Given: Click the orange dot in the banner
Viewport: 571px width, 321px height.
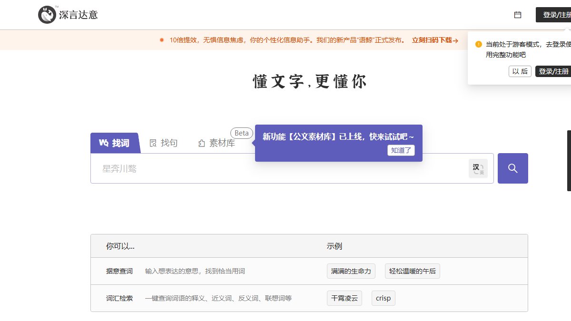Looking at the screenshot, I should click(x=162, y=40).
